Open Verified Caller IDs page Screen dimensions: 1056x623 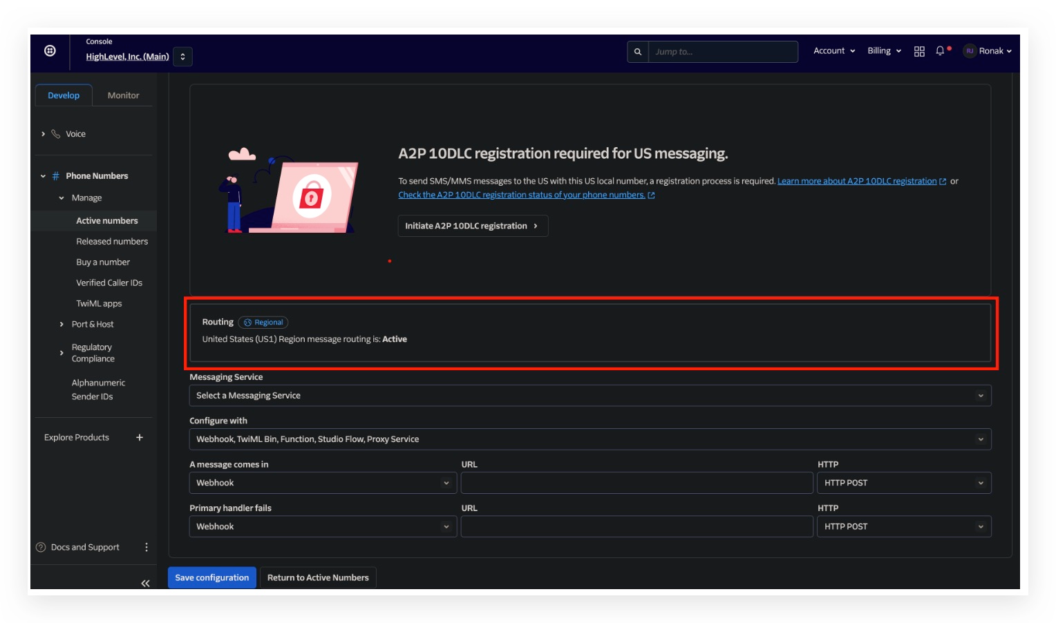pyautogui.click(x=109, y=283)
